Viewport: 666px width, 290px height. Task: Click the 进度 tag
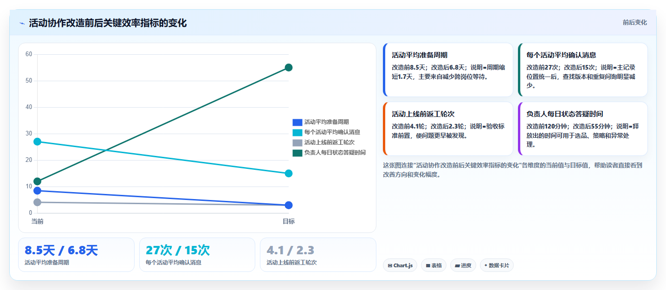(463, 265)
